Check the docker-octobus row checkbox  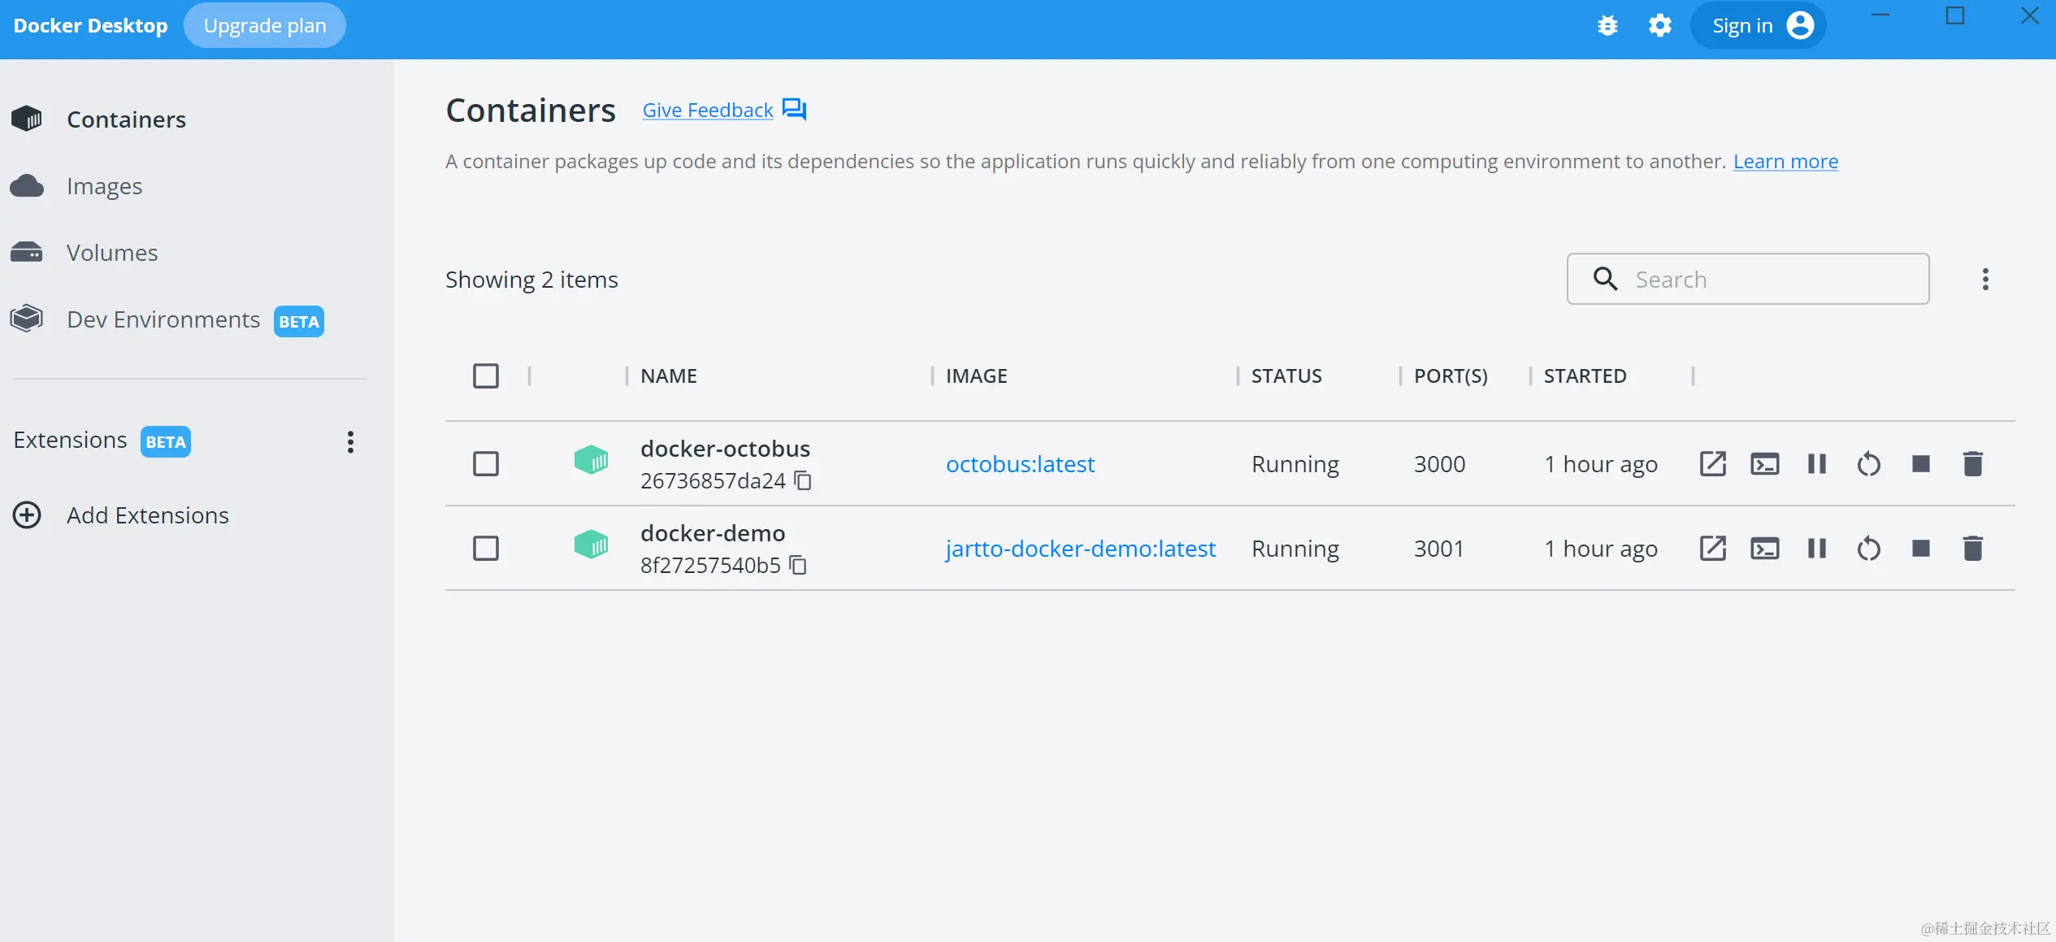coord(486,463)
